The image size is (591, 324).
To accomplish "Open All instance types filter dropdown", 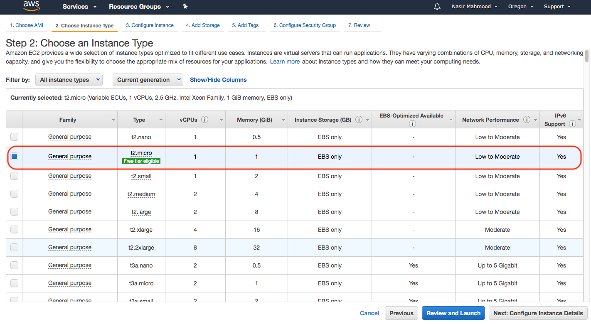I will coord(69,80).
